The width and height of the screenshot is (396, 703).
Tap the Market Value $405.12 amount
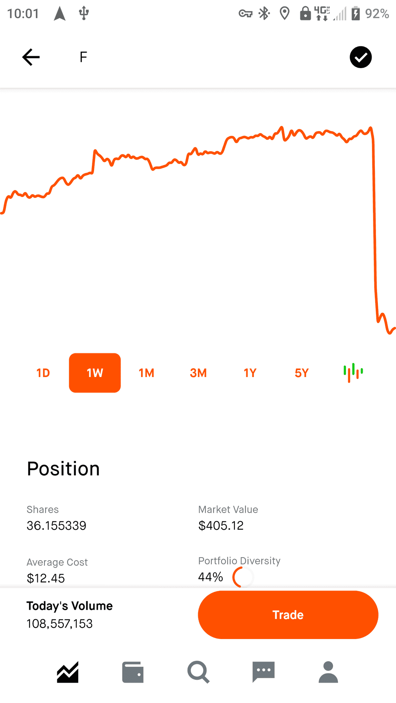(221, 525)
